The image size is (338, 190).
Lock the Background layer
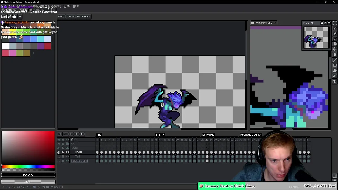63,161
